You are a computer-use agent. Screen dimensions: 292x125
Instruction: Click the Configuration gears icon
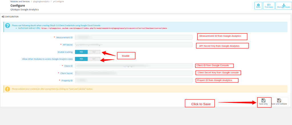[x=3, y=17]
